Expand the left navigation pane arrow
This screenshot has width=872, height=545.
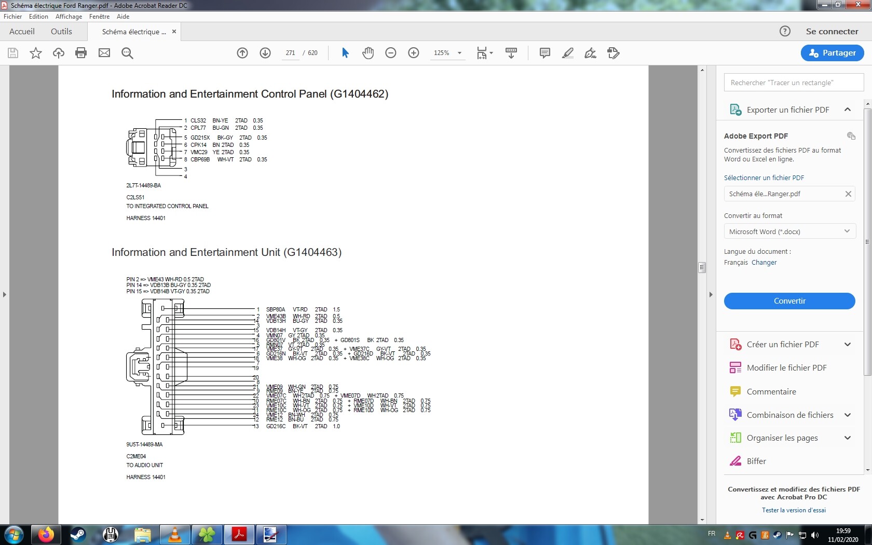[x=5, y=294]
